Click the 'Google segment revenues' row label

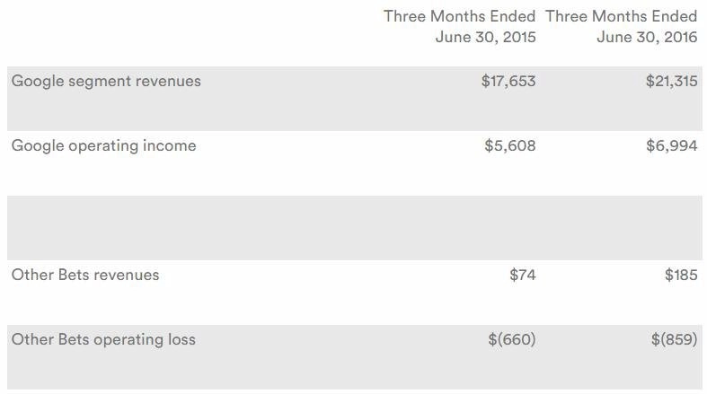coord(106,82)
